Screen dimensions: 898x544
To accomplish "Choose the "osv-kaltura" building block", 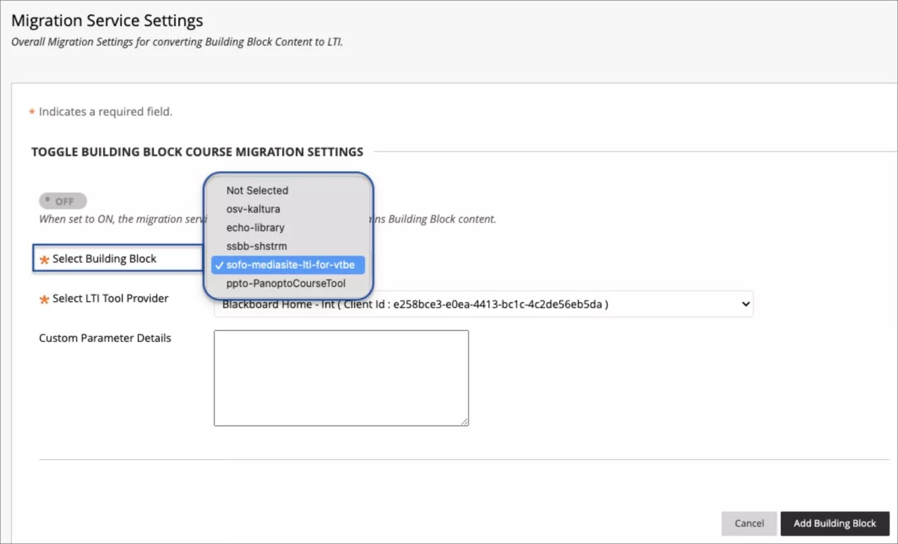I will [x=253, y=208].
